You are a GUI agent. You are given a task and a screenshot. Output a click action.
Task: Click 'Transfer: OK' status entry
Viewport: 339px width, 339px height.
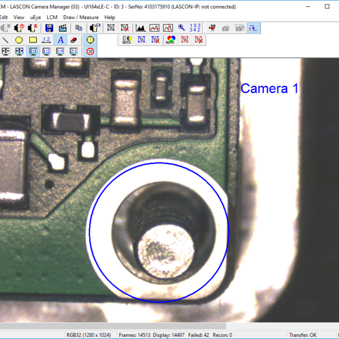303,335
